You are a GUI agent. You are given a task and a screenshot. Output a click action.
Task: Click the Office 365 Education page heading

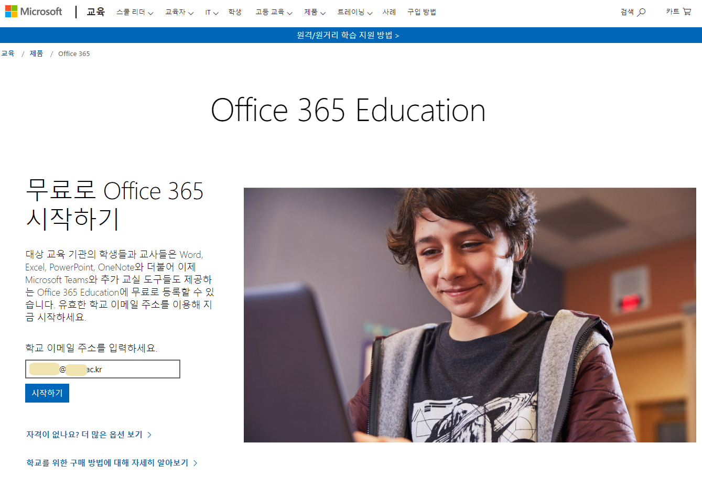348,110
